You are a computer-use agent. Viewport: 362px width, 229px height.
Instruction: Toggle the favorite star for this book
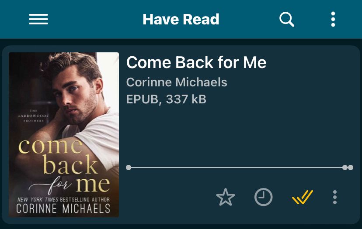pyautogui.click(x=225, y=197)
